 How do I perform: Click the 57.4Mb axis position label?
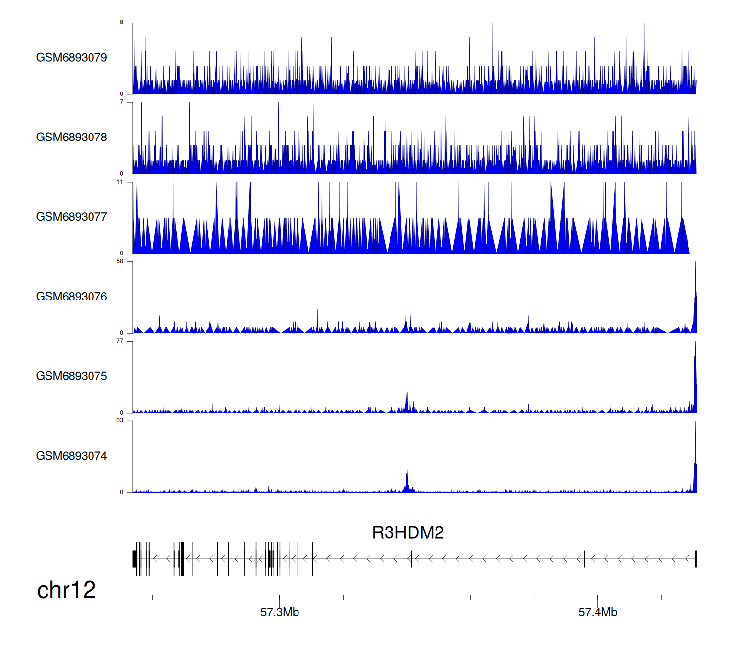tap(597, 612)
